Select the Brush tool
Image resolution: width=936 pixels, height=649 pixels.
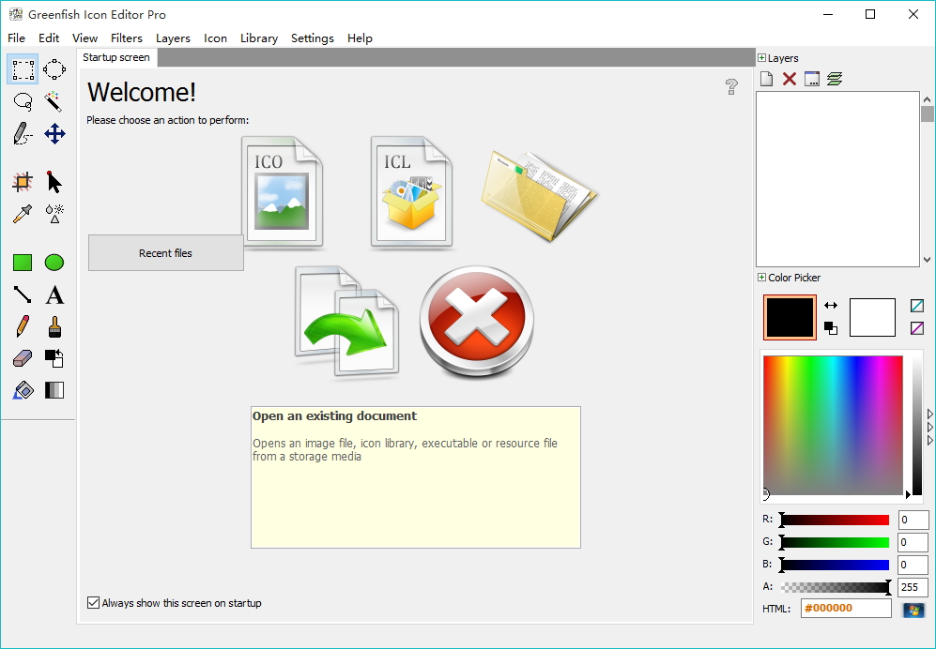[x=54, y=327]
